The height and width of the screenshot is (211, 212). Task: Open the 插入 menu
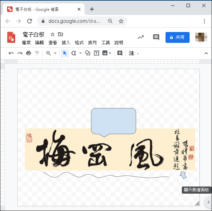[66, 43]
